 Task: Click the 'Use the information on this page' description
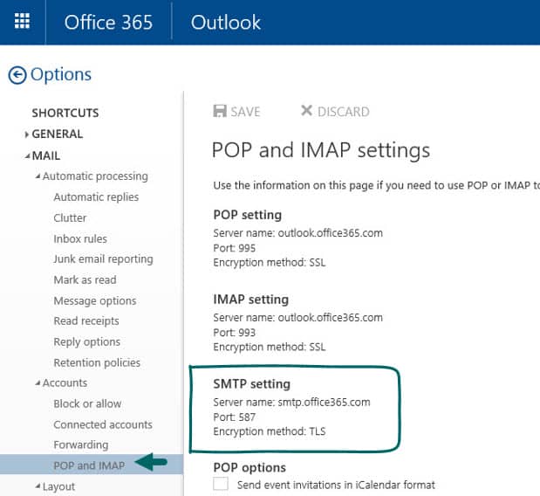click(376, 186)
